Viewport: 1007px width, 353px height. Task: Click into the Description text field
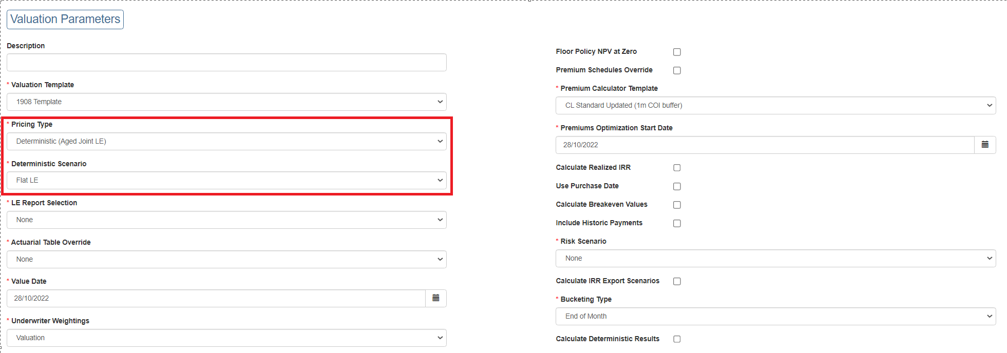coord(226,62)
